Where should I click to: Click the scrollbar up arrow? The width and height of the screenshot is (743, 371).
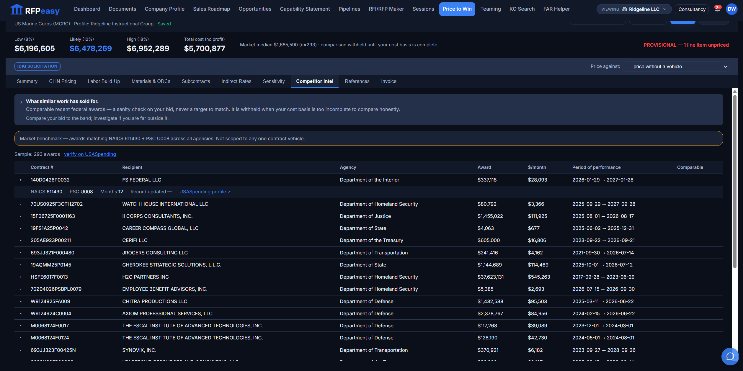point(735,91)
